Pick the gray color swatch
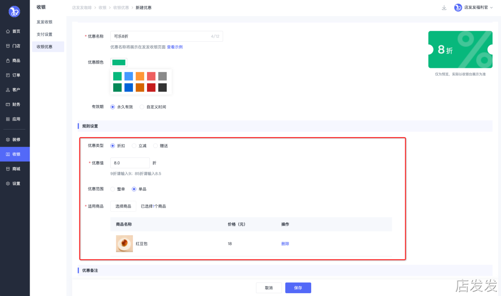Screen dimensions: 501x296 (162, 76)
